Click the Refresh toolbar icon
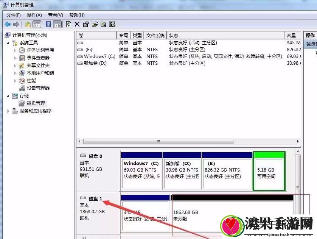 point(68,25)
